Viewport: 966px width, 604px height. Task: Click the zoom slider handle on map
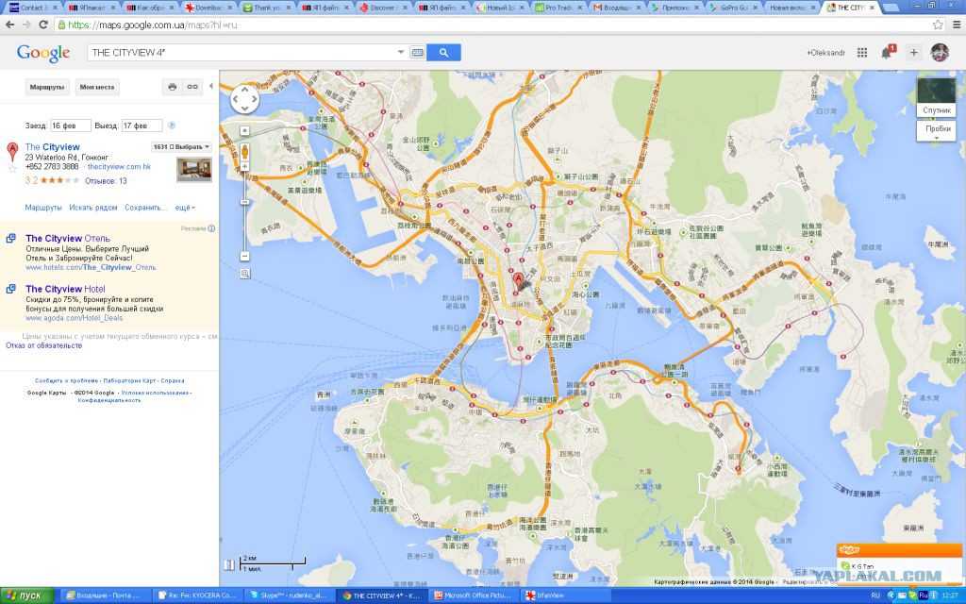click(x=244, y=202)
